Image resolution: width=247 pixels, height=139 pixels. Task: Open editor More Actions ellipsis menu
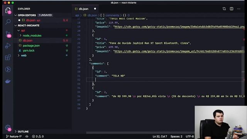coord(239,9)
